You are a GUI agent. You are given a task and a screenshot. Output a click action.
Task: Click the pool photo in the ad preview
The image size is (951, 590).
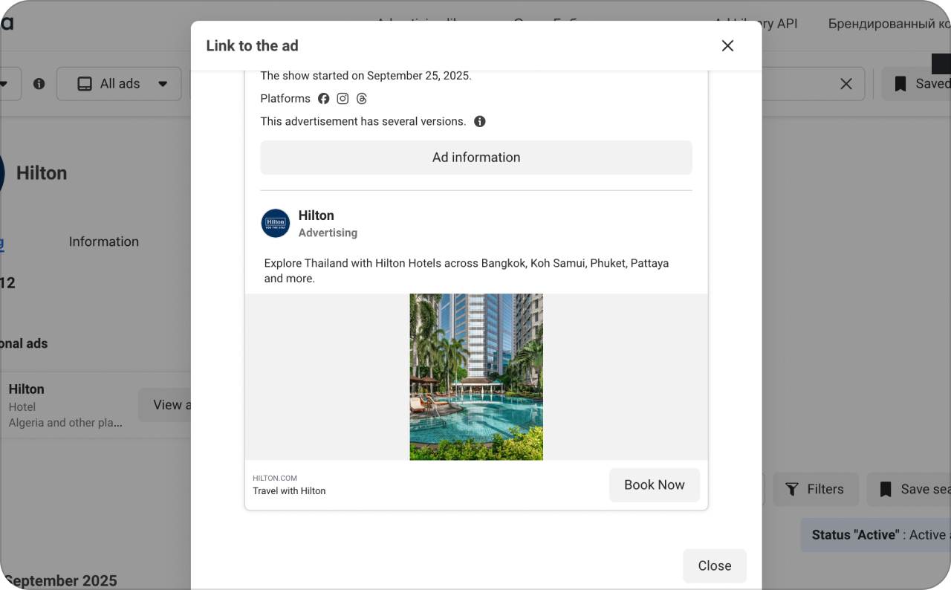pos(475,376)
